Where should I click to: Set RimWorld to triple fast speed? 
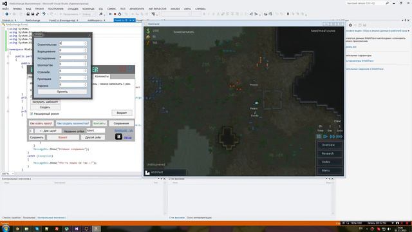point(339,137)
